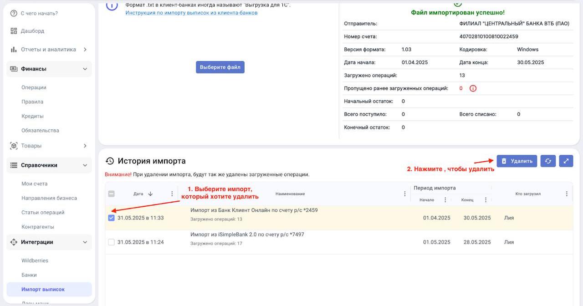Click the Удалить button
The height and width of the screenshot is (306, 583).
click(517, 161)
